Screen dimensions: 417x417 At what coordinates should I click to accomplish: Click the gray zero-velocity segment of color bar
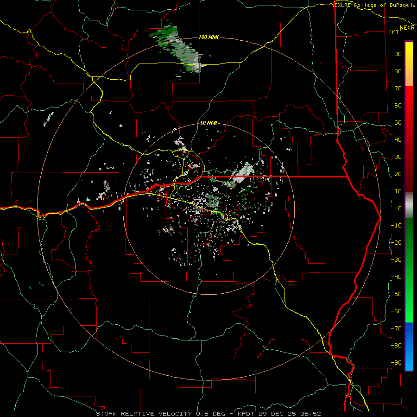click(x=409, y=205)
